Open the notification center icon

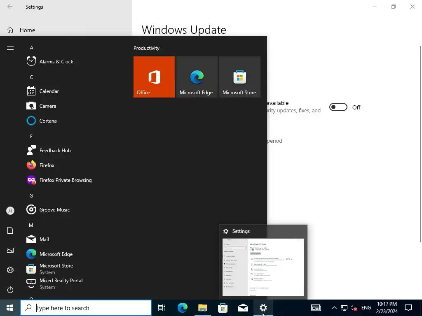pos(408,308)
